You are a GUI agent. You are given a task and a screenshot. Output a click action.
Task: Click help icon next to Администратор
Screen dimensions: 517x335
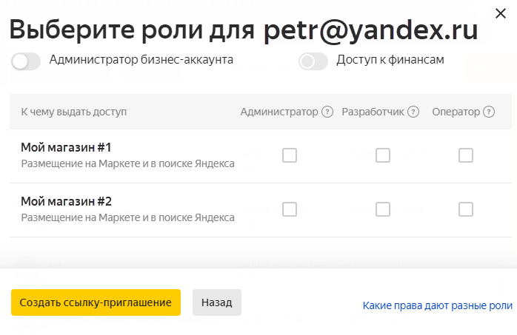click(327, 112)
